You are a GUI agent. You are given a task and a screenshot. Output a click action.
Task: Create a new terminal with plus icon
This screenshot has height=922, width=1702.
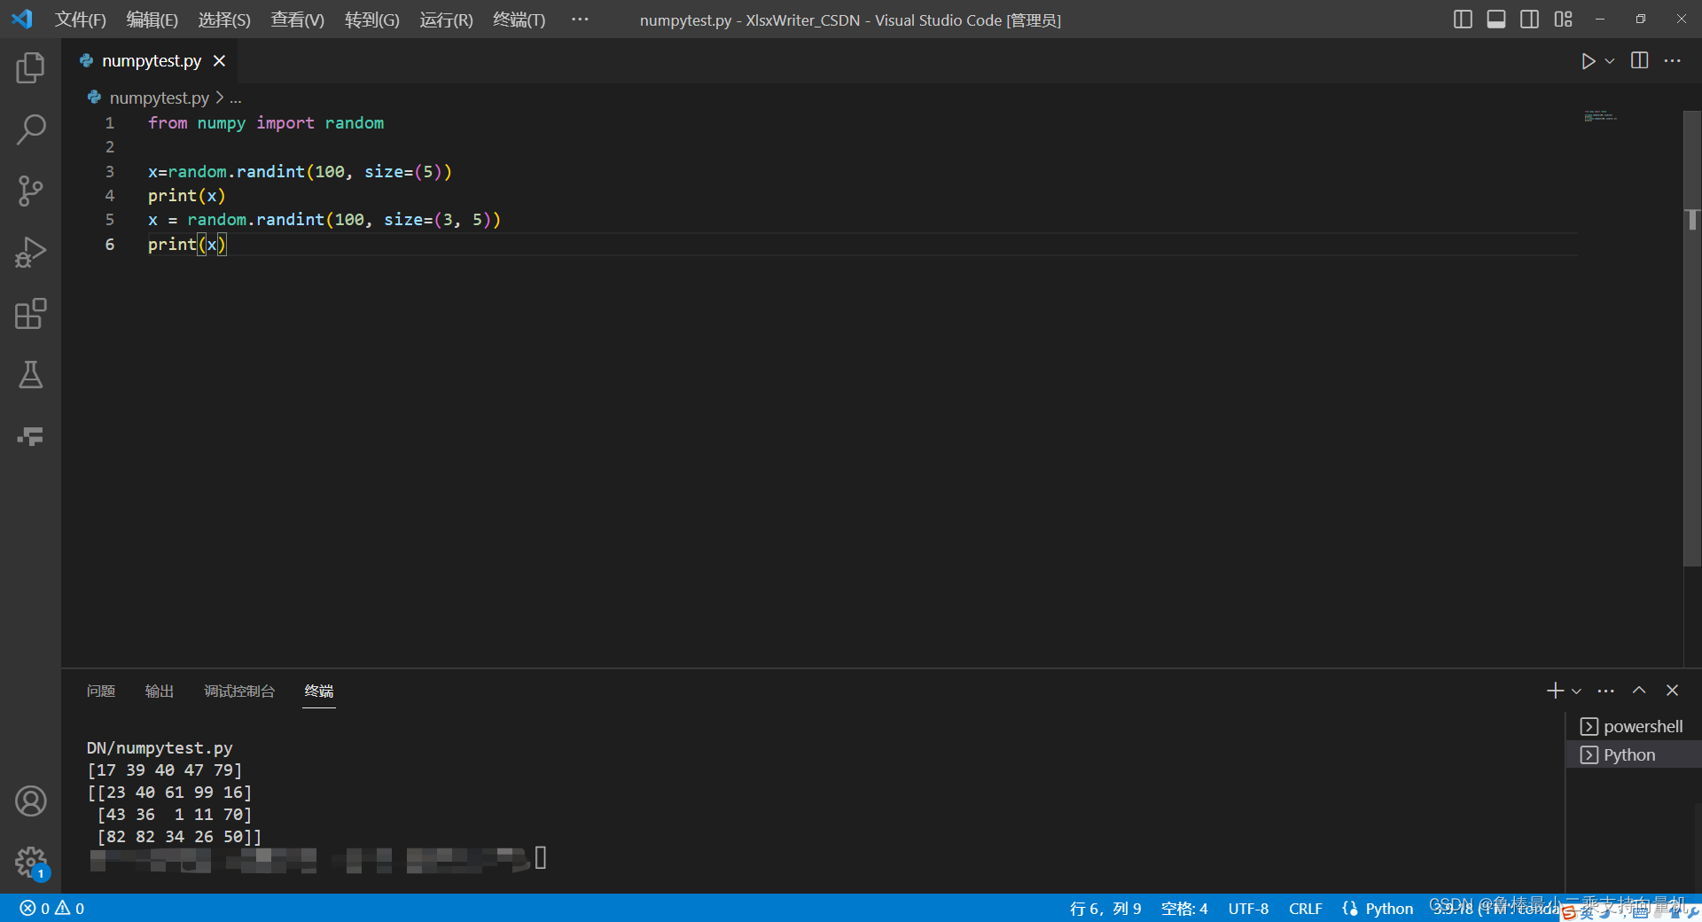coord(1555,691)
